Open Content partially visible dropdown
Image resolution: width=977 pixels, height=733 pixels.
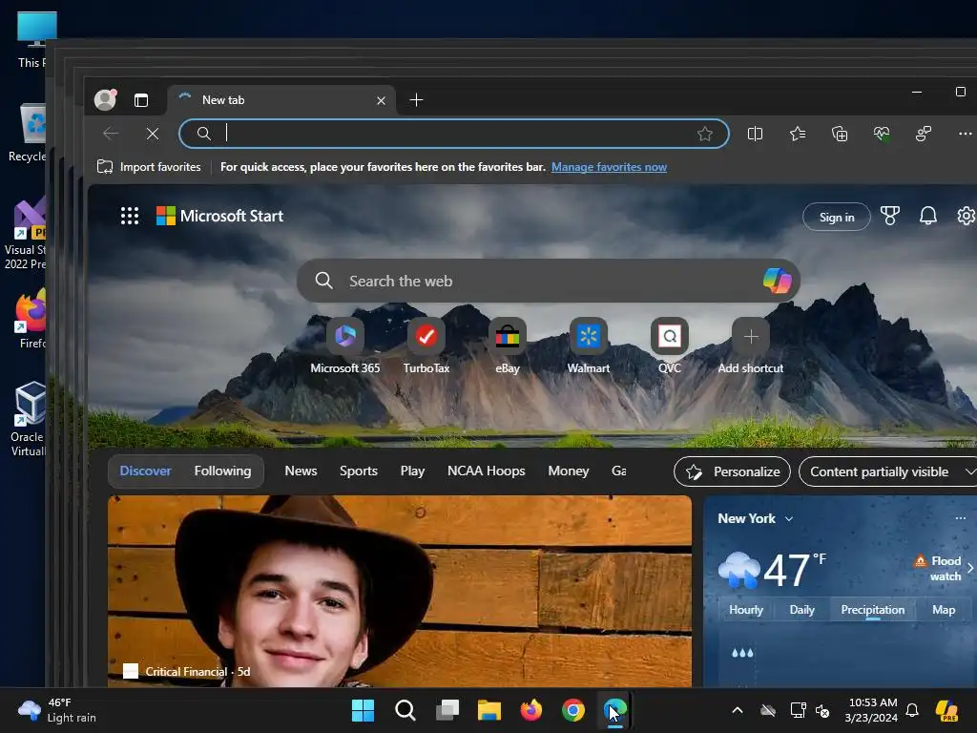(887, 471)
